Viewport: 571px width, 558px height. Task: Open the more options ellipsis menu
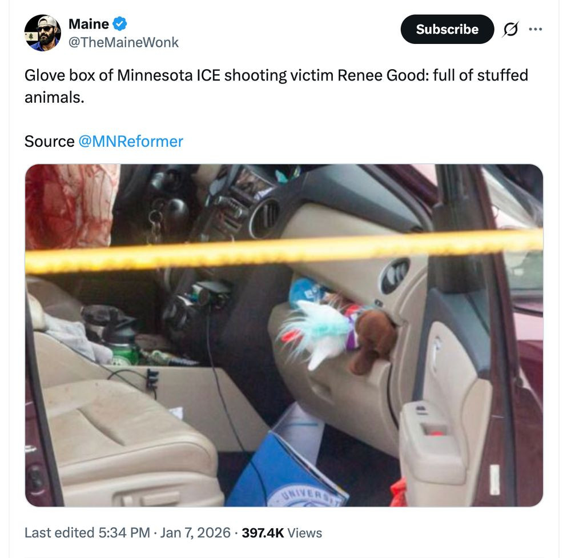click(x=535, y=29)
